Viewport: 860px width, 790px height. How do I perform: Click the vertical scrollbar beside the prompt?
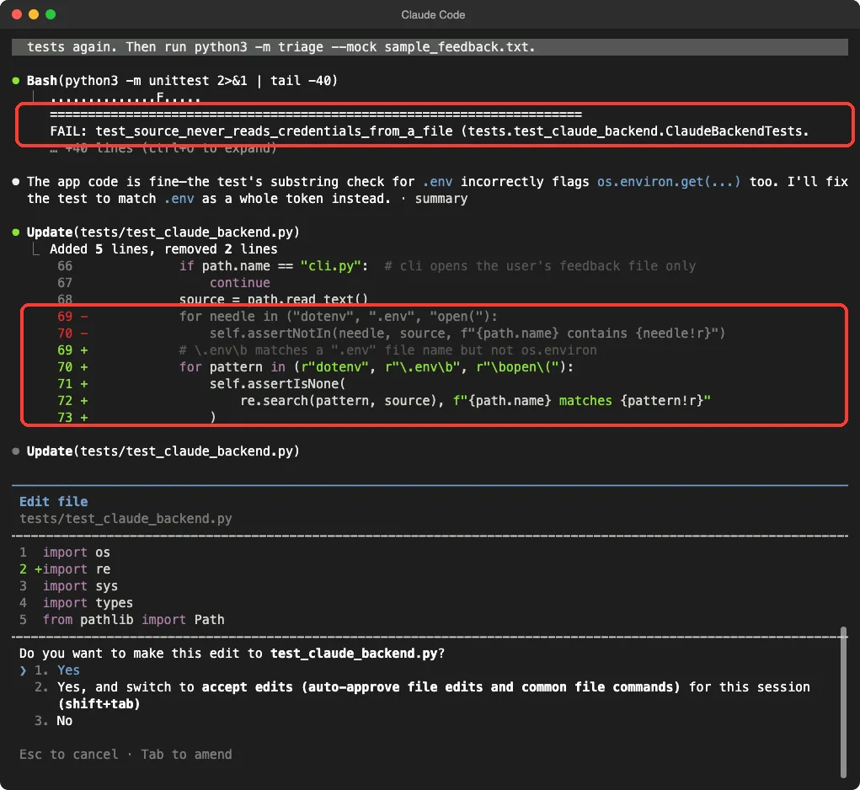click(843, 702)
